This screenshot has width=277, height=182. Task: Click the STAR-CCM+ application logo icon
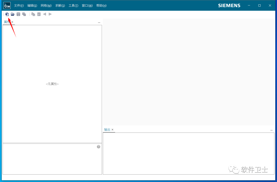click(x=7, y=5)
